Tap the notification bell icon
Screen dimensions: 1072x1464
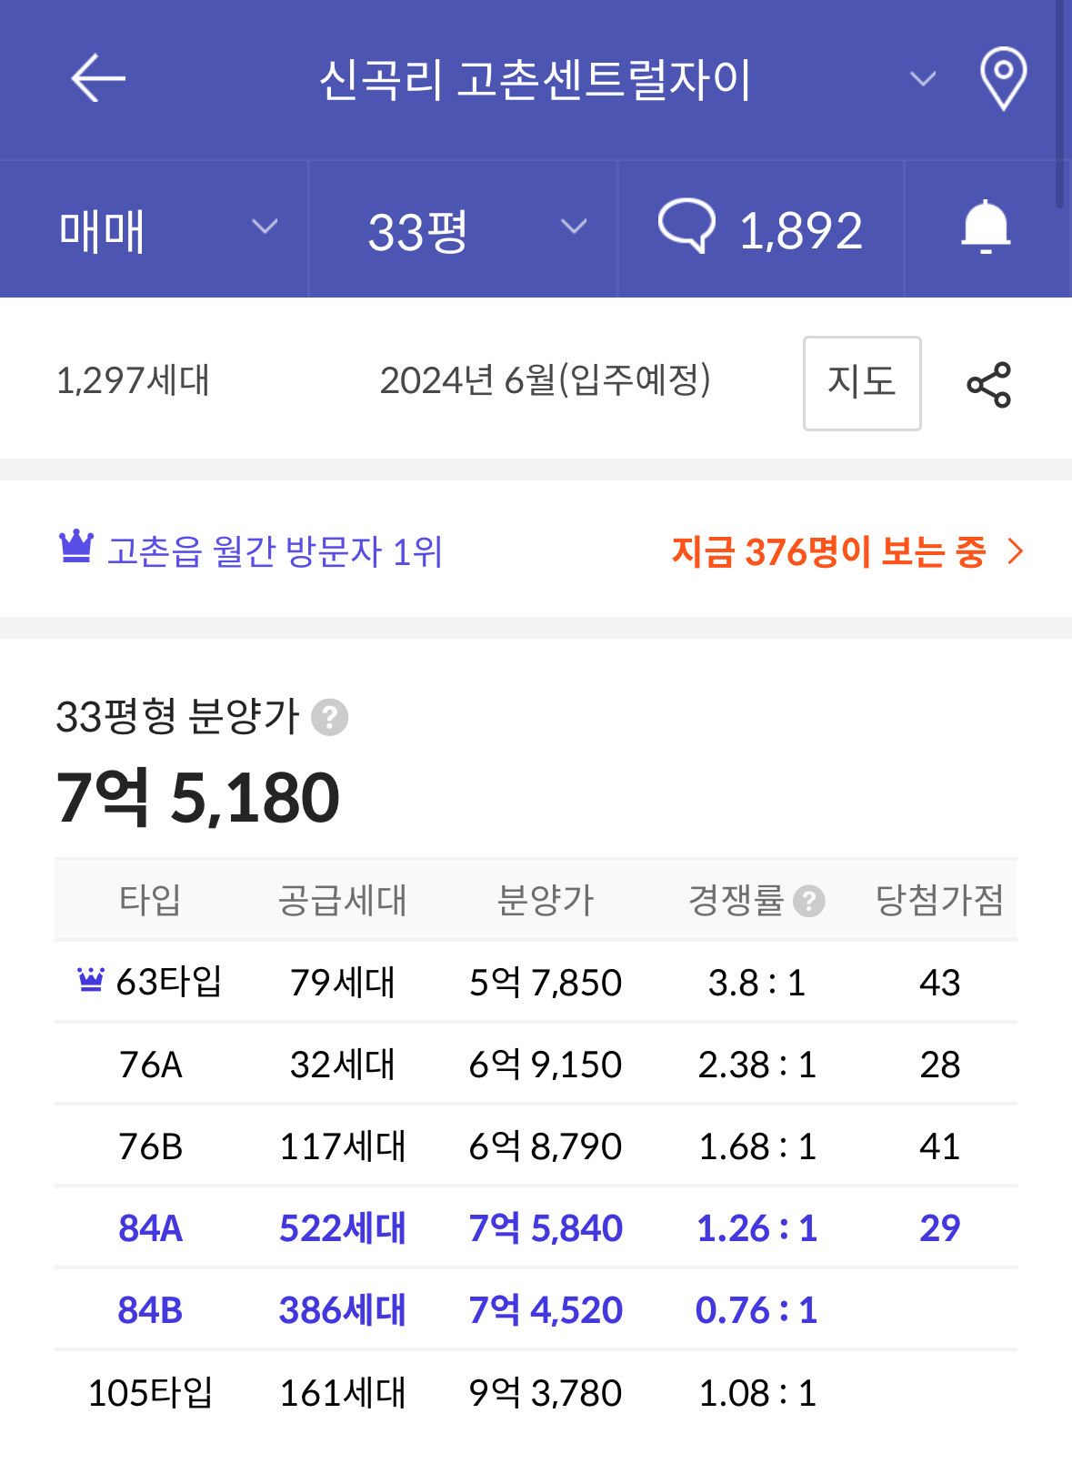click(987, 227)
